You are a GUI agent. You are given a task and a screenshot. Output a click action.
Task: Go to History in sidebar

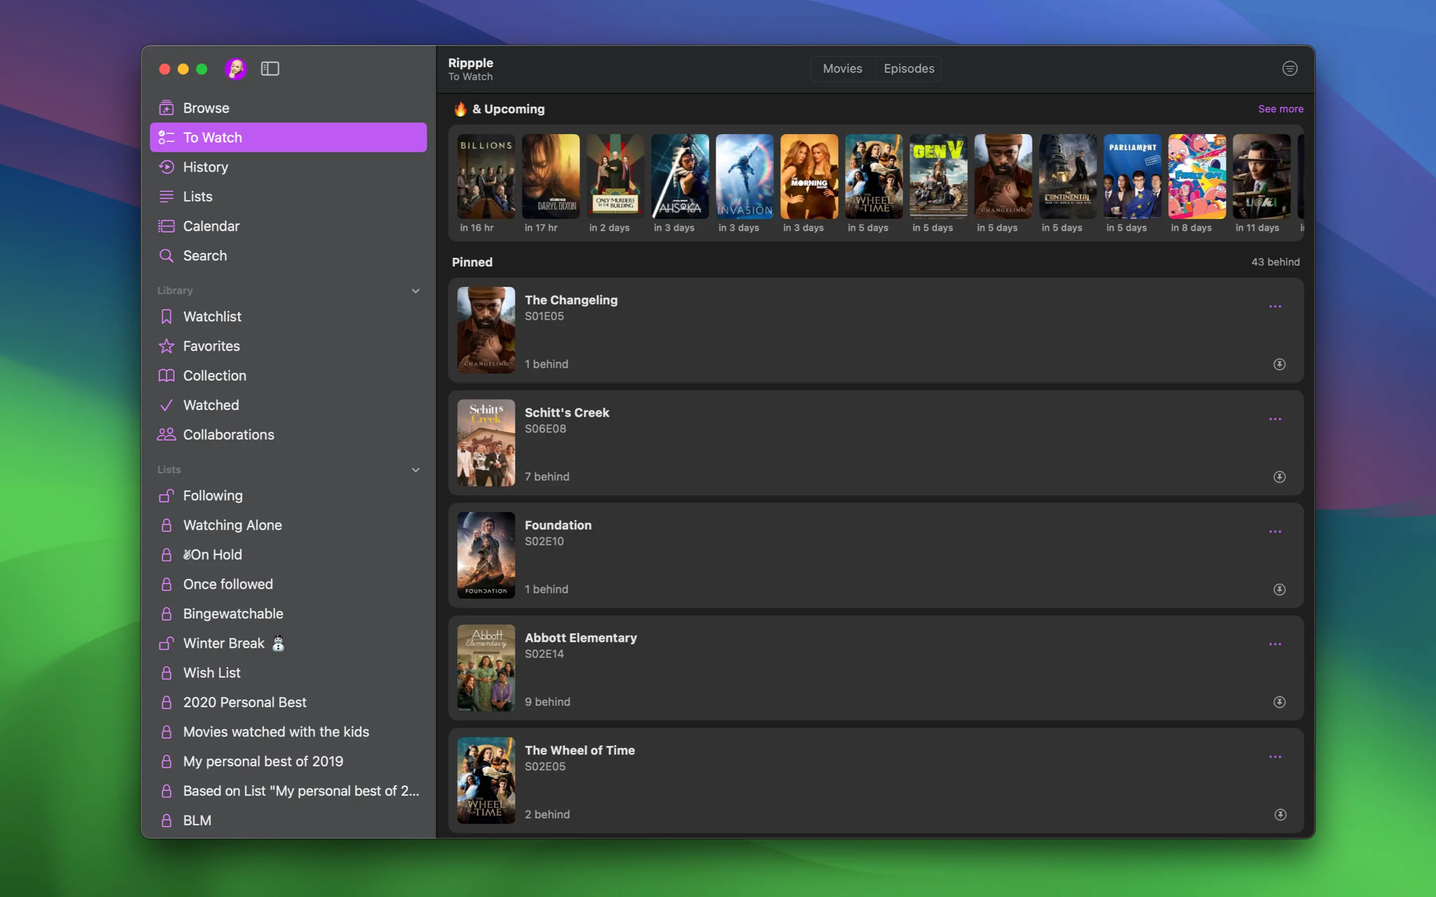pos(205,167)
